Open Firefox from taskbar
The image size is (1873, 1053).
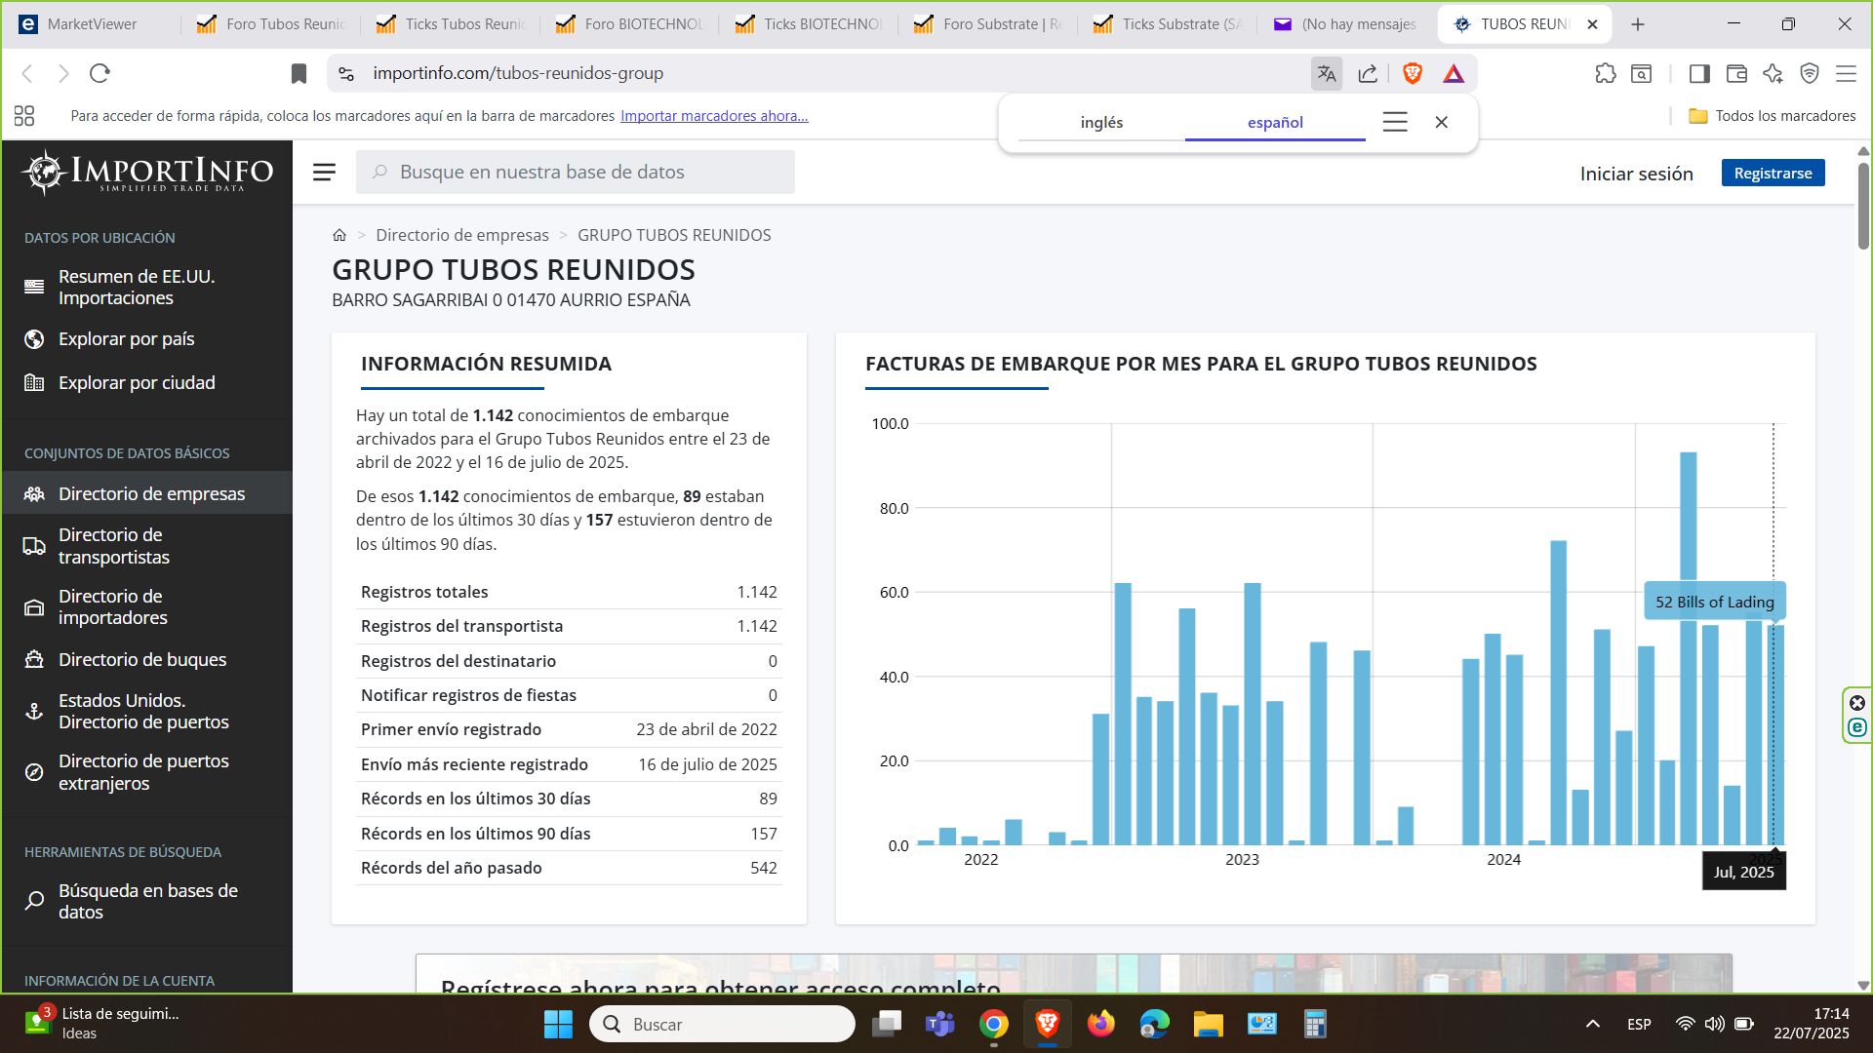(1100, 1024)
